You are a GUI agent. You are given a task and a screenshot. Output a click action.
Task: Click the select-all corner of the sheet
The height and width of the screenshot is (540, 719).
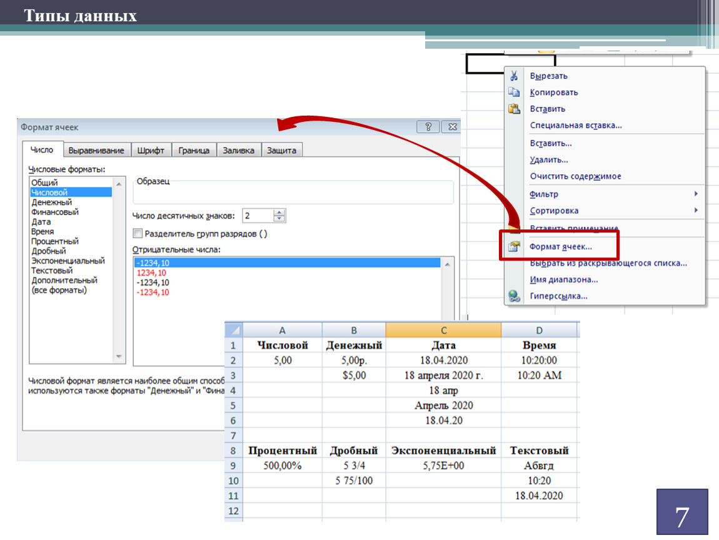click(233, 330)
